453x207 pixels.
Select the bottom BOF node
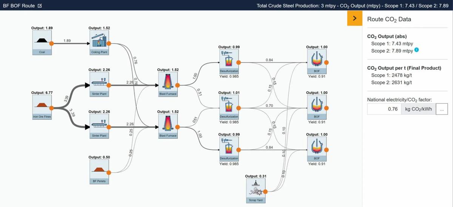pos(317,149)
